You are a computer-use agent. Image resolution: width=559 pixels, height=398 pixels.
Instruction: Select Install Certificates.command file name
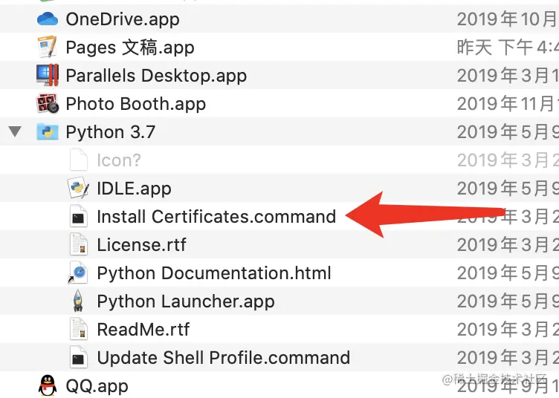216,216
